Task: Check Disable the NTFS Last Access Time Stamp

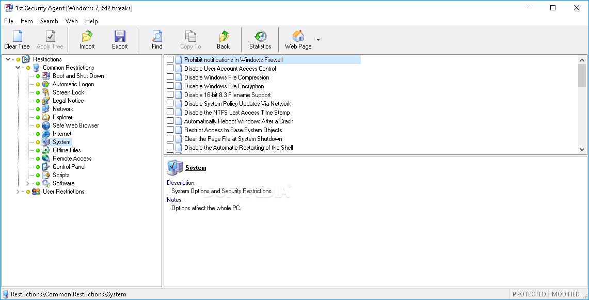Action: click(x=170, y=112)
